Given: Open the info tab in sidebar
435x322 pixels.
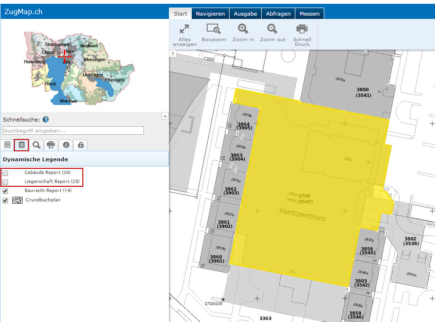Looking at the screenshot, I should click(x=66, y=145).
